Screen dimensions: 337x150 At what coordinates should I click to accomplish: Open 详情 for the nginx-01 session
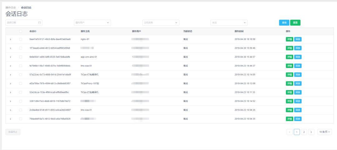(290, 39)
